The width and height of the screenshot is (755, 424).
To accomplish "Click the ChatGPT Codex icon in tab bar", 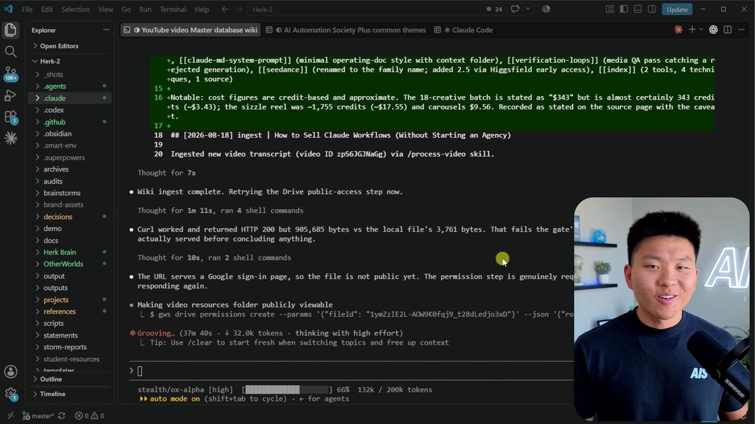I will (713, 30).
